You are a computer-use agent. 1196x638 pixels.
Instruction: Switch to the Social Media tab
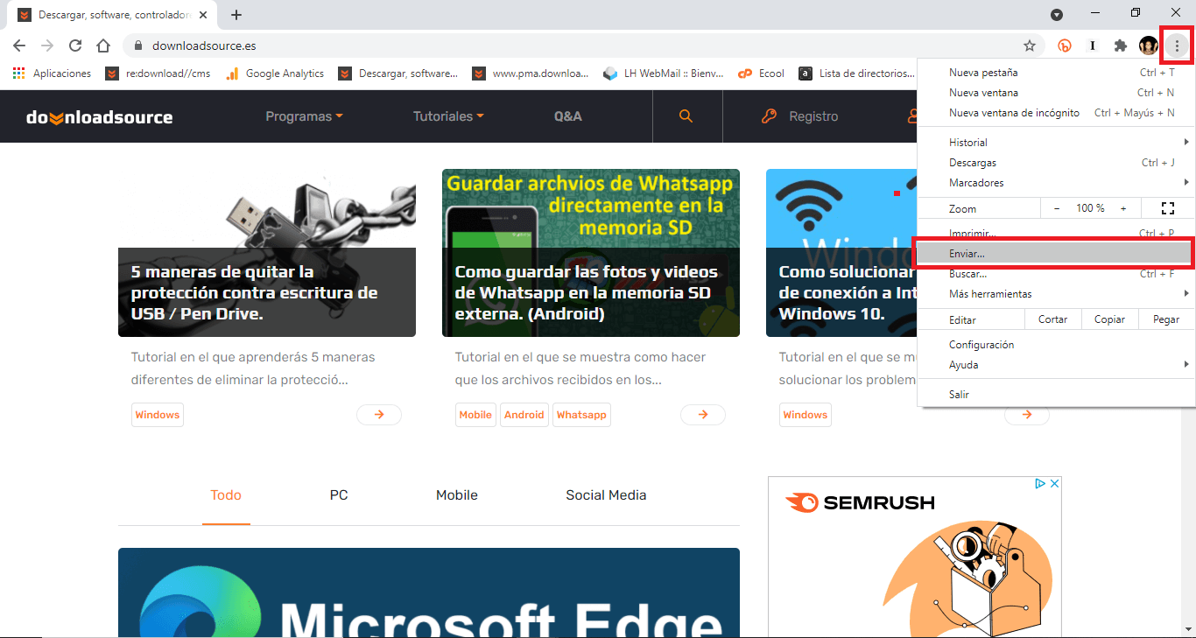point(606,495)
